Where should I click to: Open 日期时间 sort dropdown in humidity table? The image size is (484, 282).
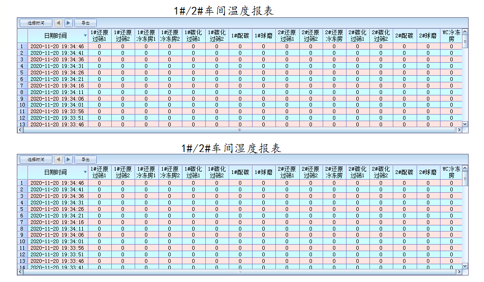(85, 173)
